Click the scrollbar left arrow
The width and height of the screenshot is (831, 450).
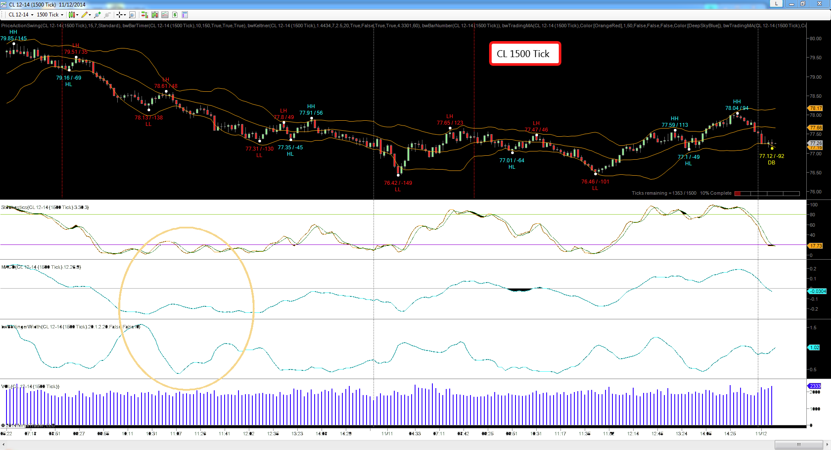(3, 445)
